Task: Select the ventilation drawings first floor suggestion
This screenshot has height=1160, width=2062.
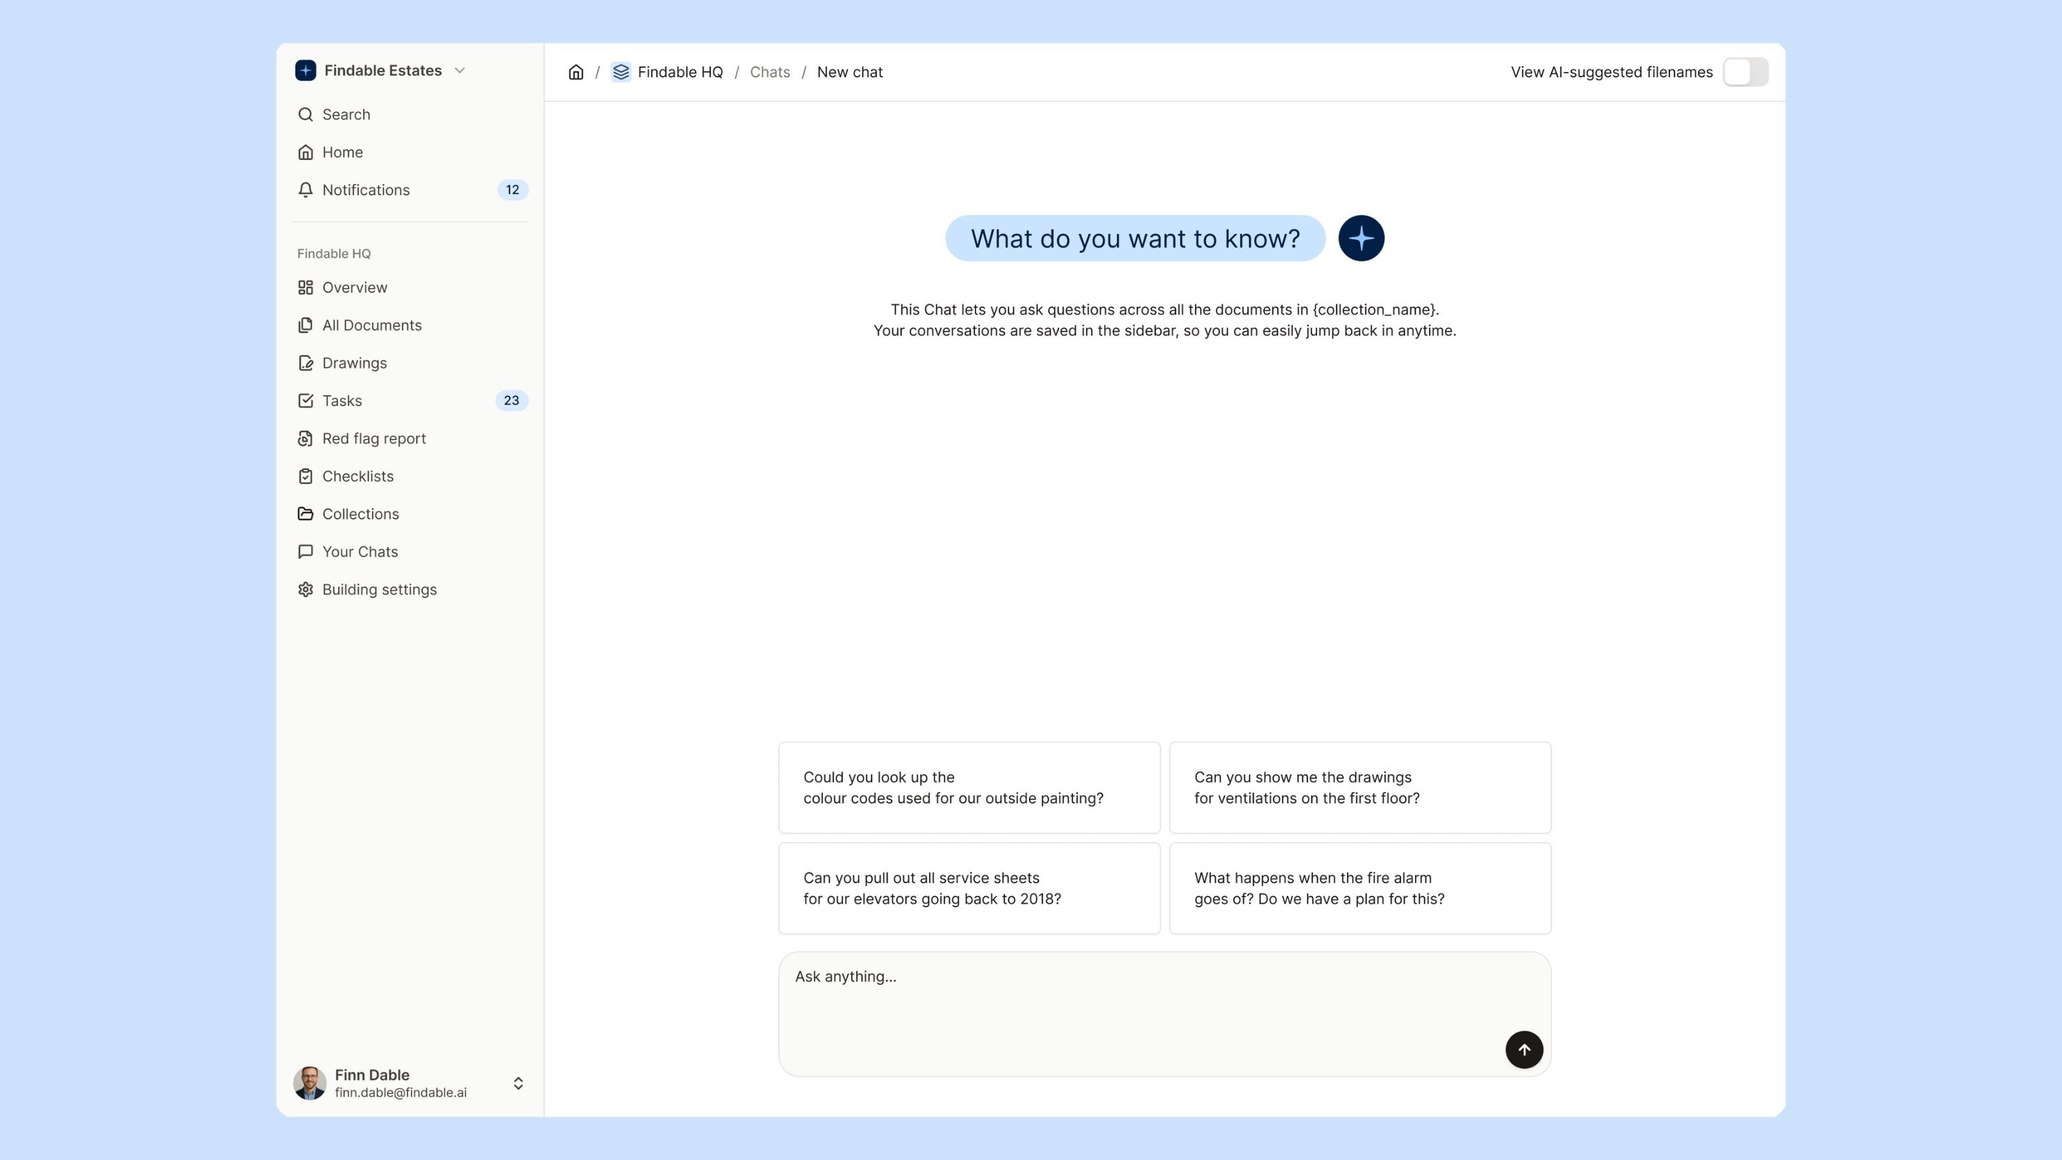Action: (1360, 787)
